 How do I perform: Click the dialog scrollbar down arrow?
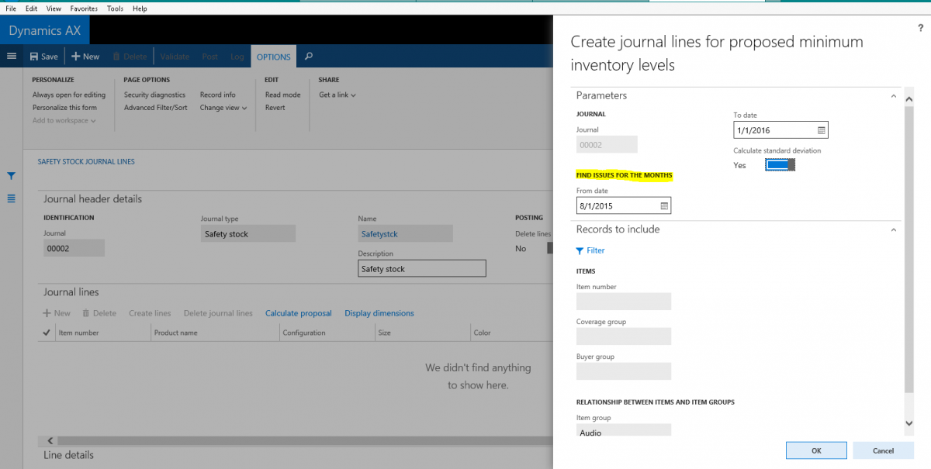pos(909,423)
